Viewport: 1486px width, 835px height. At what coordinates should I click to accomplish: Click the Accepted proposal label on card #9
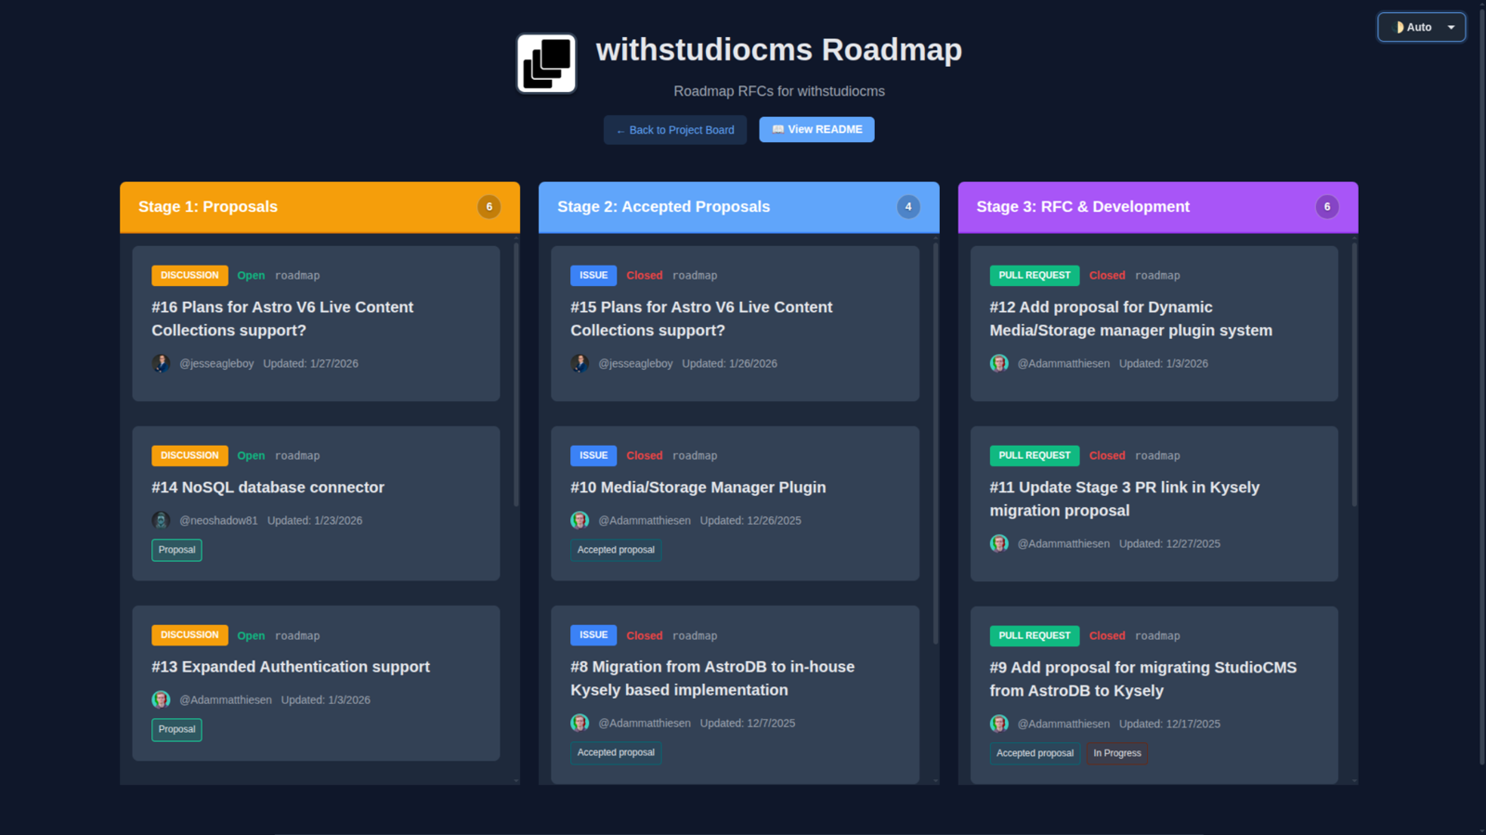coord(1035,753)
